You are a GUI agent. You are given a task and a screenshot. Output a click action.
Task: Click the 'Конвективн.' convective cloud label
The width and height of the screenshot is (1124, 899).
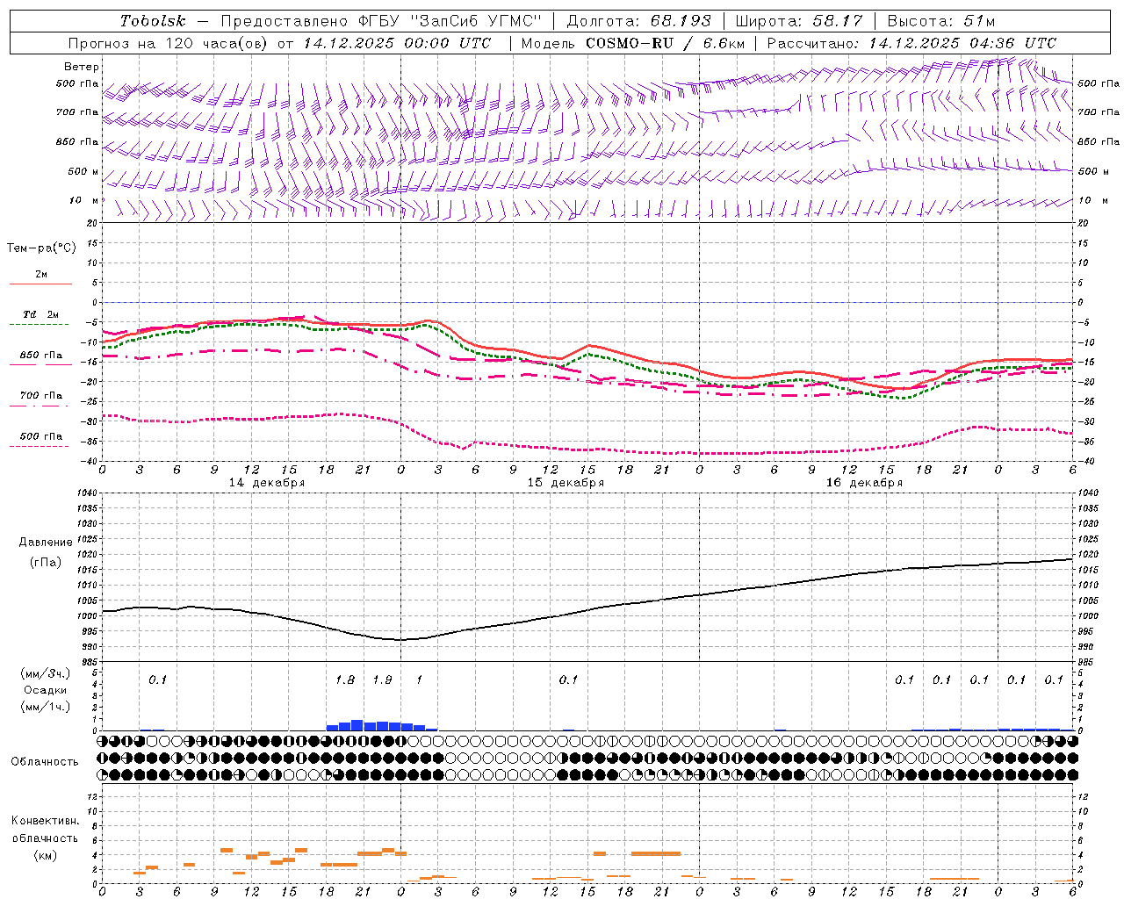click(x=46, y=821)
